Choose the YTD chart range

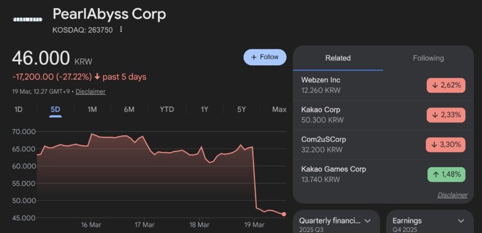coord(167,109)
